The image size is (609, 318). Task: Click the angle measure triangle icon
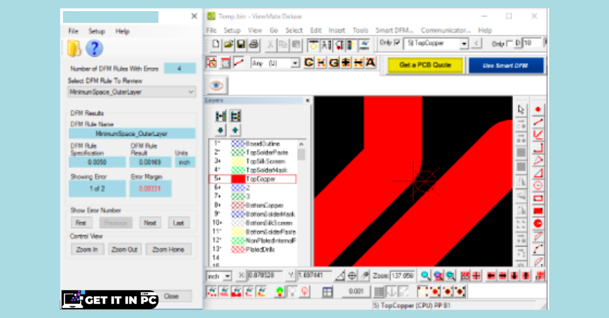tap(340, 276)
